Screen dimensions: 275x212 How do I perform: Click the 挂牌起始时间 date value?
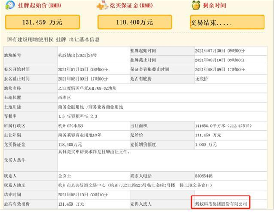coord(220,51)
